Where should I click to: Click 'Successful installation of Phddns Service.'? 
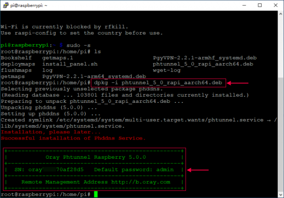73,138
